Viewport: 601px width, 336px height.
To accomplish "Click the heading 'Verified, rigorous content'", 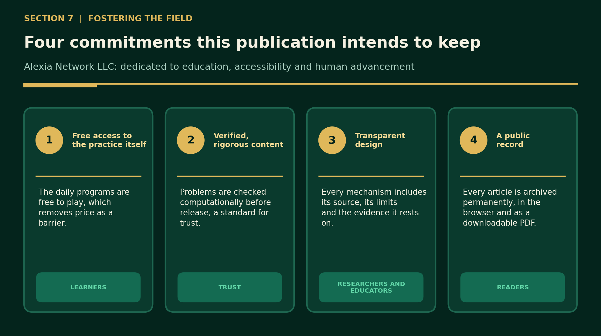I will tap(248, 140).
